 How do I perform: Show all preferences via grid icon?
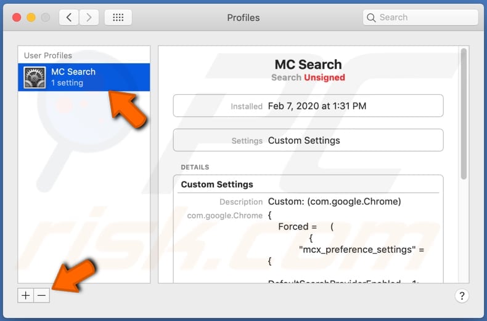[118, 17]
